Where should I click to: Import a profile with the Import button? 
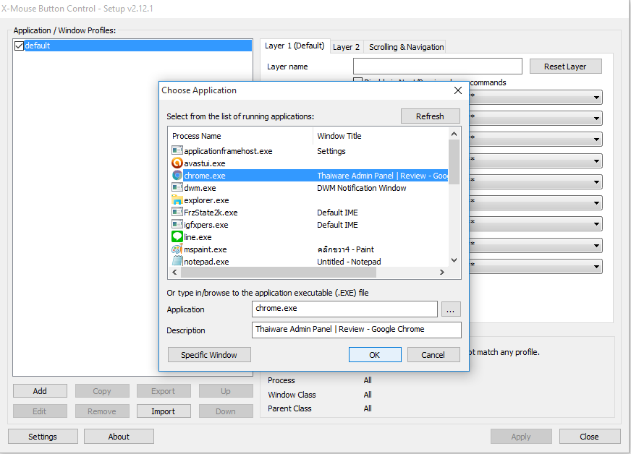click(163, 411)
